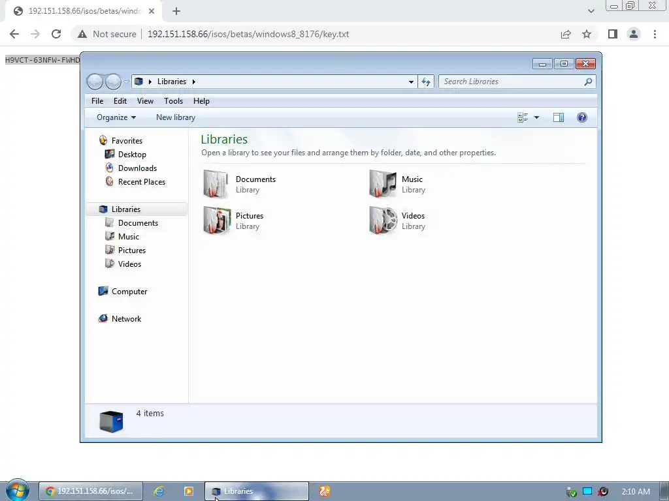
Task: Open Downloads in the navigation pane
Action: coord(137,168)
